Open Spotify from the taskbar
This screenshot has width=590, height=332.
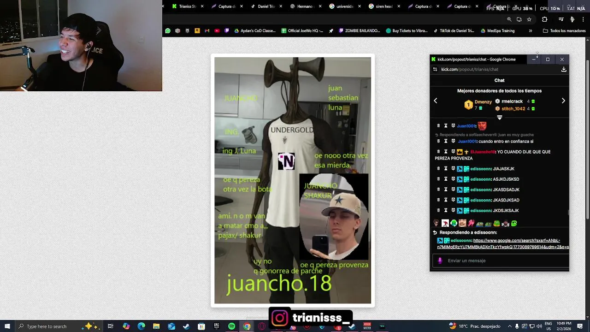coord(232,326)
